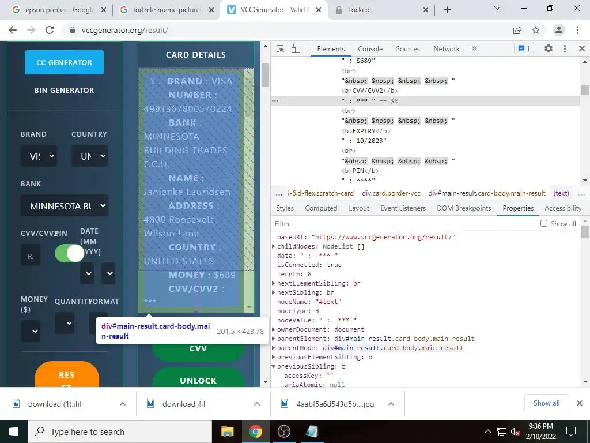Screen dimensions: 590x443
Task: Open the muted volume tray icon
Action: tap(516, 431)
